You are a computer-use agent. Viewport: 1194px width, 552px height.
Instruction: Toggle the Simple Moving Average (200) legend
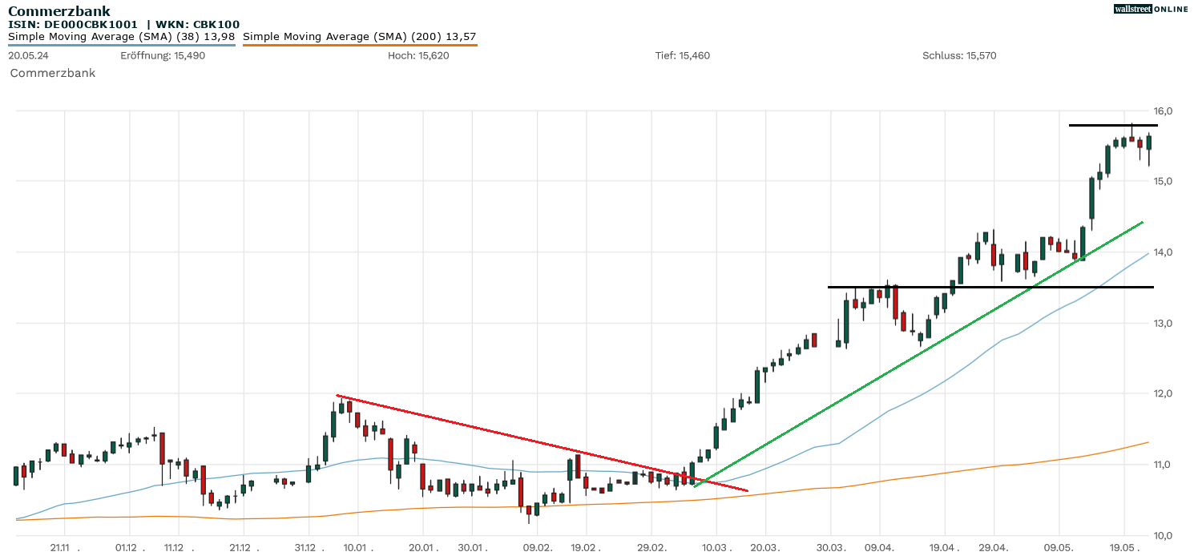359,37
